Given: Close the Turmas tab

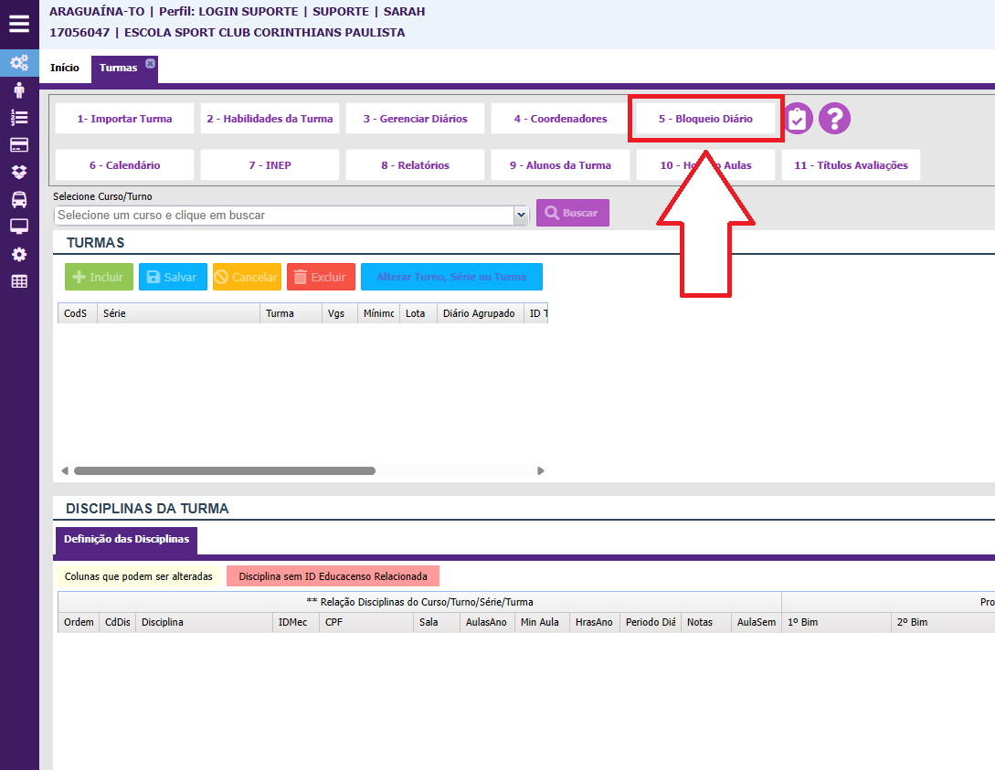Looking at the screenshot, I should pyautogui.click(x=150, y=63).
